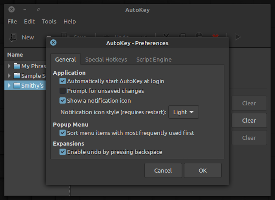Screen dimensions: 275x200
Task: Expand the Smithy's folder arrow
Action: [9, 85]
